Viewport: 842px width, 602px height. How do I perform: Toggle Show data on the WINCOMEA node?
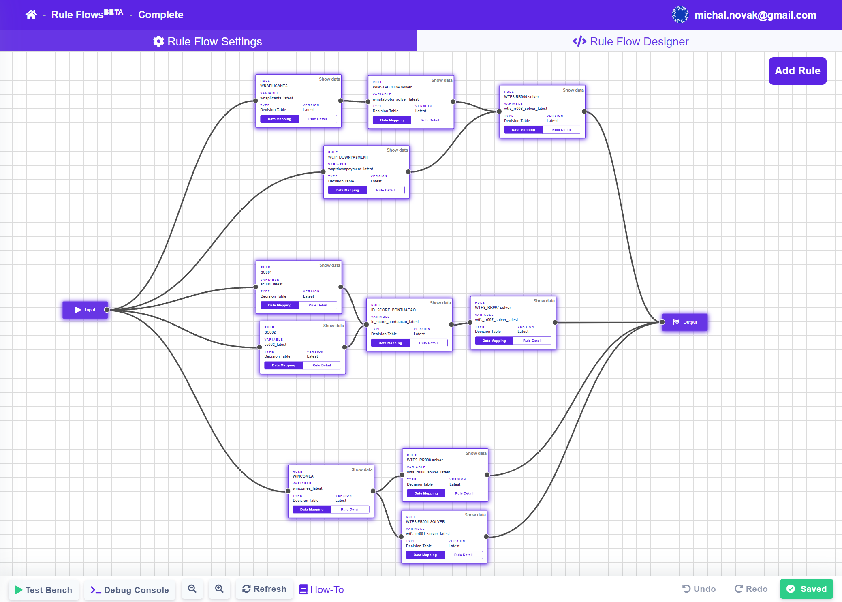(x=362, y=469)
